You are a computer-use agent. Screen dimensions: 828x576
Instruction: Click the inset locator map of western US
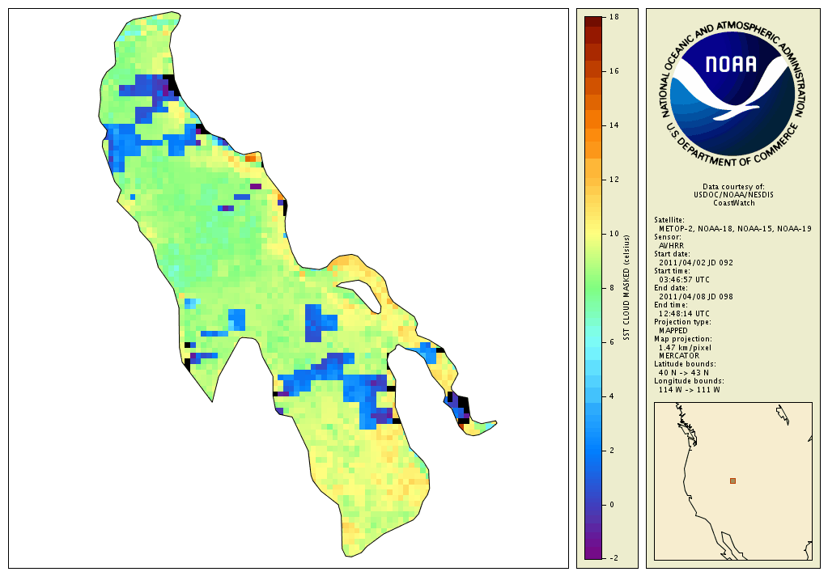tap(733, 481)
